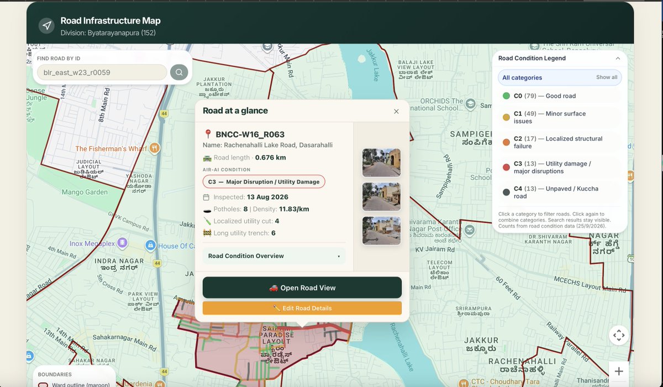Close the Road at a glance popup
Image resolution: width=663 pixels, height=387 pixels.
click(396, 111)
